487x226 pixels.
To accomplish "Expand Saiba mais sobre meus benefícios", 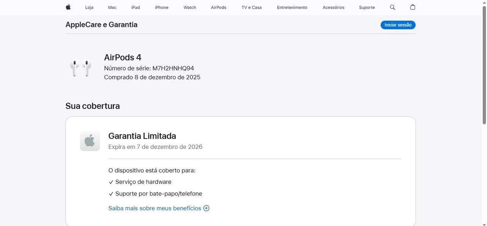I will pos(154,208).
